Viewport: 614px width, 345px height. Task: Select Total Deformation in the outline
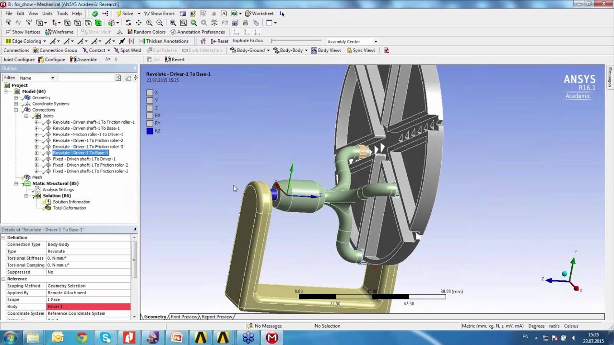70,208
